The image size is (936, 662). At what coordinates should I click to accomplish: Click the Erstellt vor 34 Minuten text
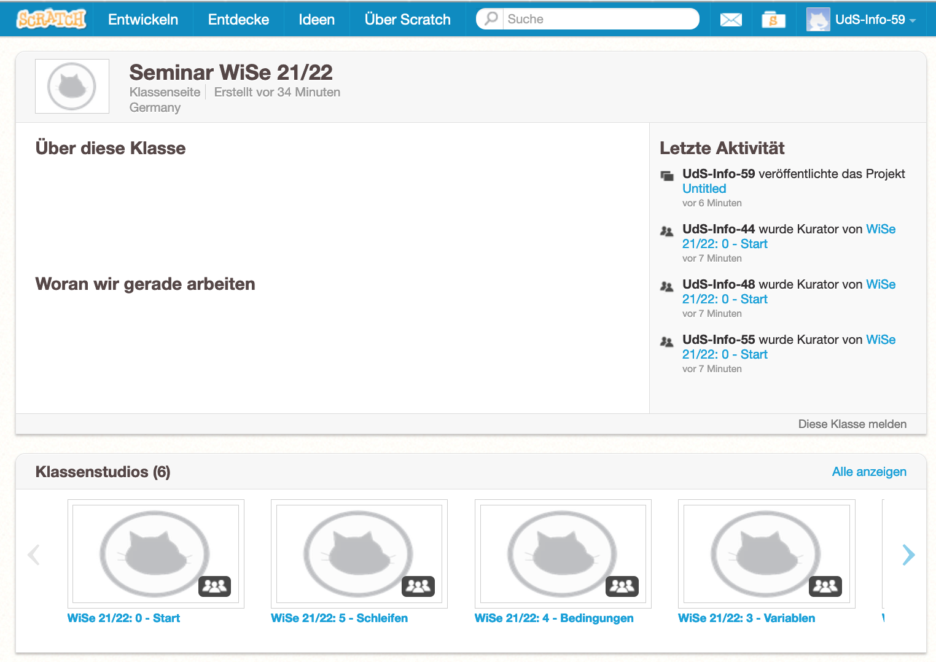click(x=277, y=92)
